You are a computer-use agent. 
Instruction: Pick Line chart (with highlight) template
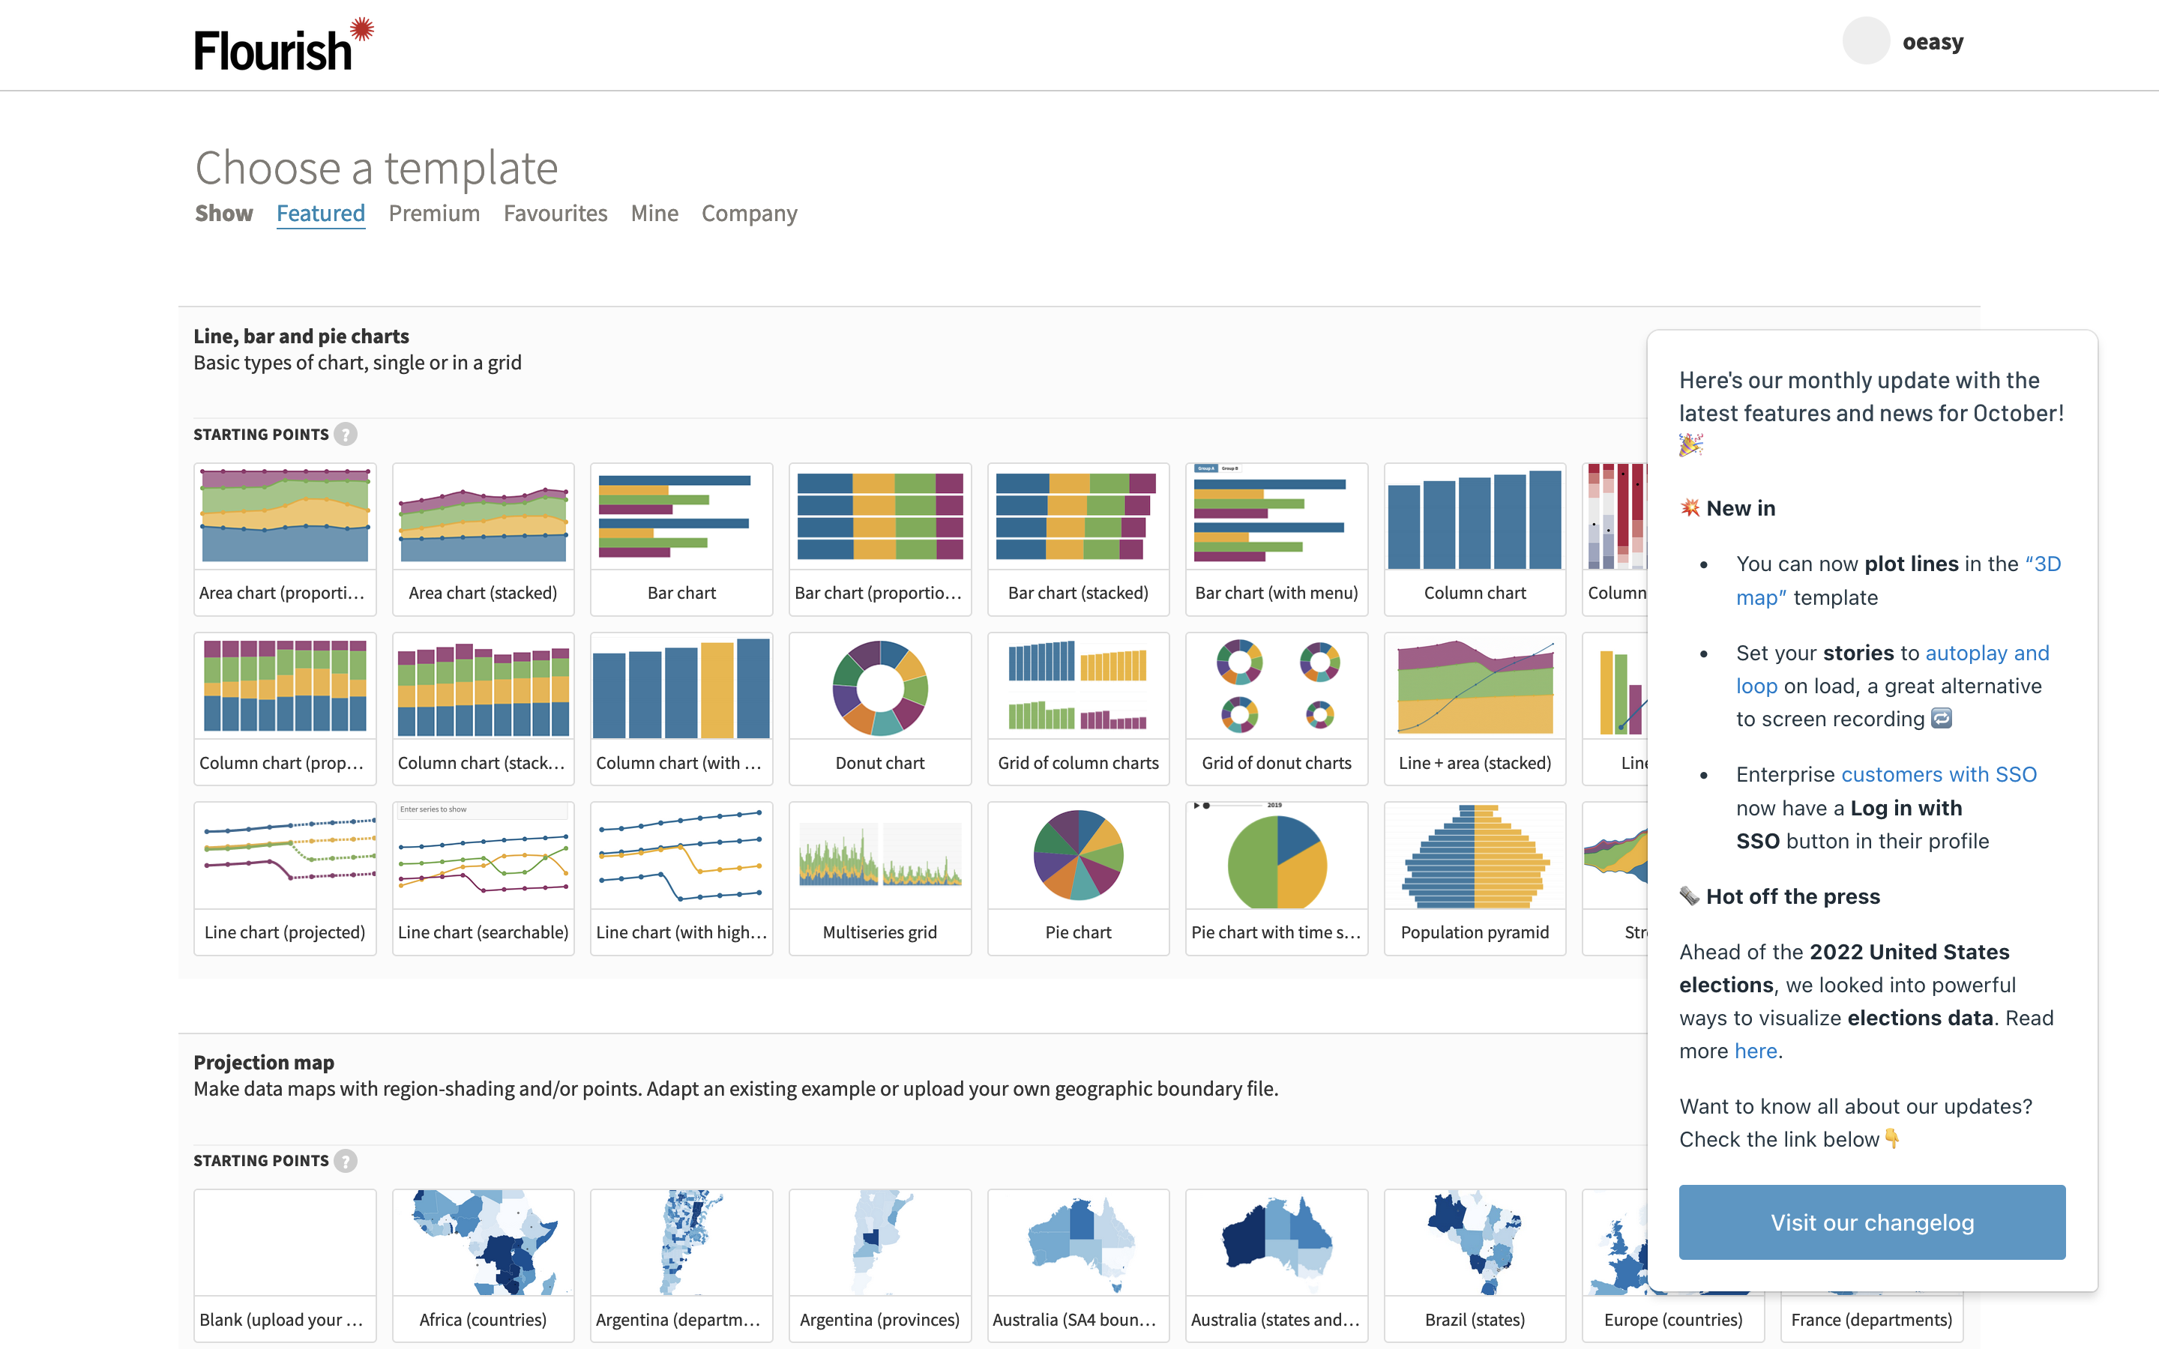coord(681,878)
